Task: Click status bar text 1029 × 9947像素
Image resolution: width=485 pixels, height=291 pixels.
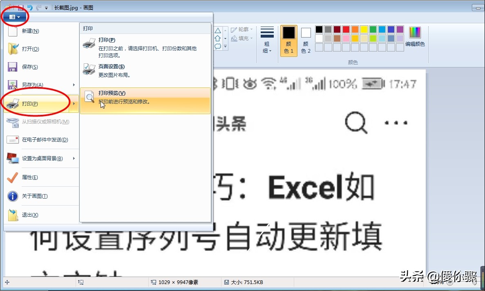Action: coord(179,282)
